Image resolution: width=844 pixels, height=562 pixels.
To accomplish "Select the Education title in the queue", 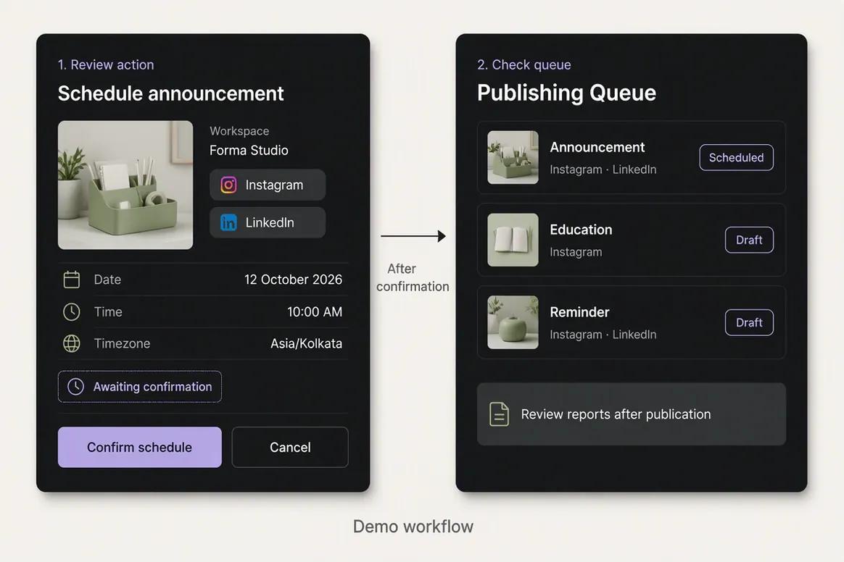I will [x=581, y=230].
